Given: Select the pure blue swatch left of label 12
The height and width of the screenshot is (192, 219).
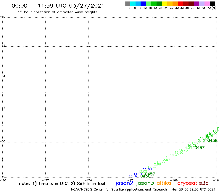Looking at the screenshot, I should tap(143, 4).
